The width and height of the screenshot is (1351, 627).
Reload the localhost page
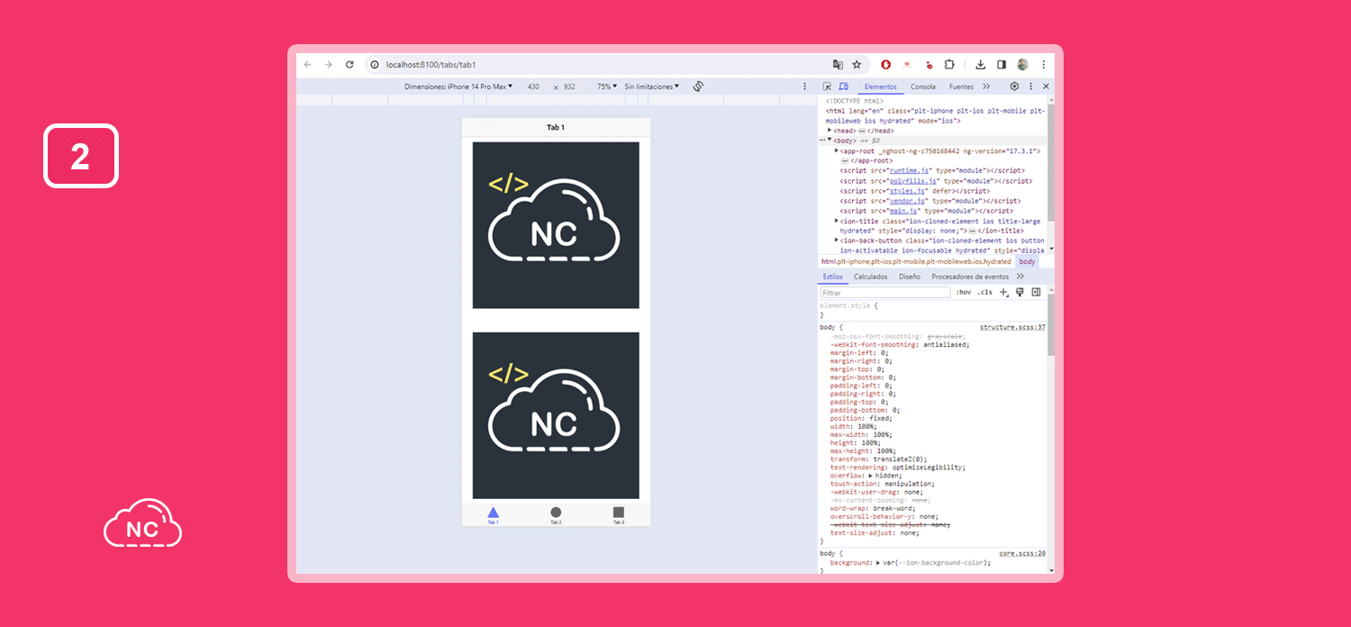349,65
